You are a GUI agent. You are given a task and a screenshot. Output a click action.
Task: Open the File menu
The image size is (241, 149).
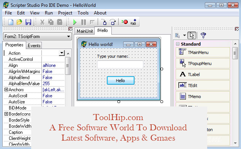pyautogui.click(x=8, y=13)
